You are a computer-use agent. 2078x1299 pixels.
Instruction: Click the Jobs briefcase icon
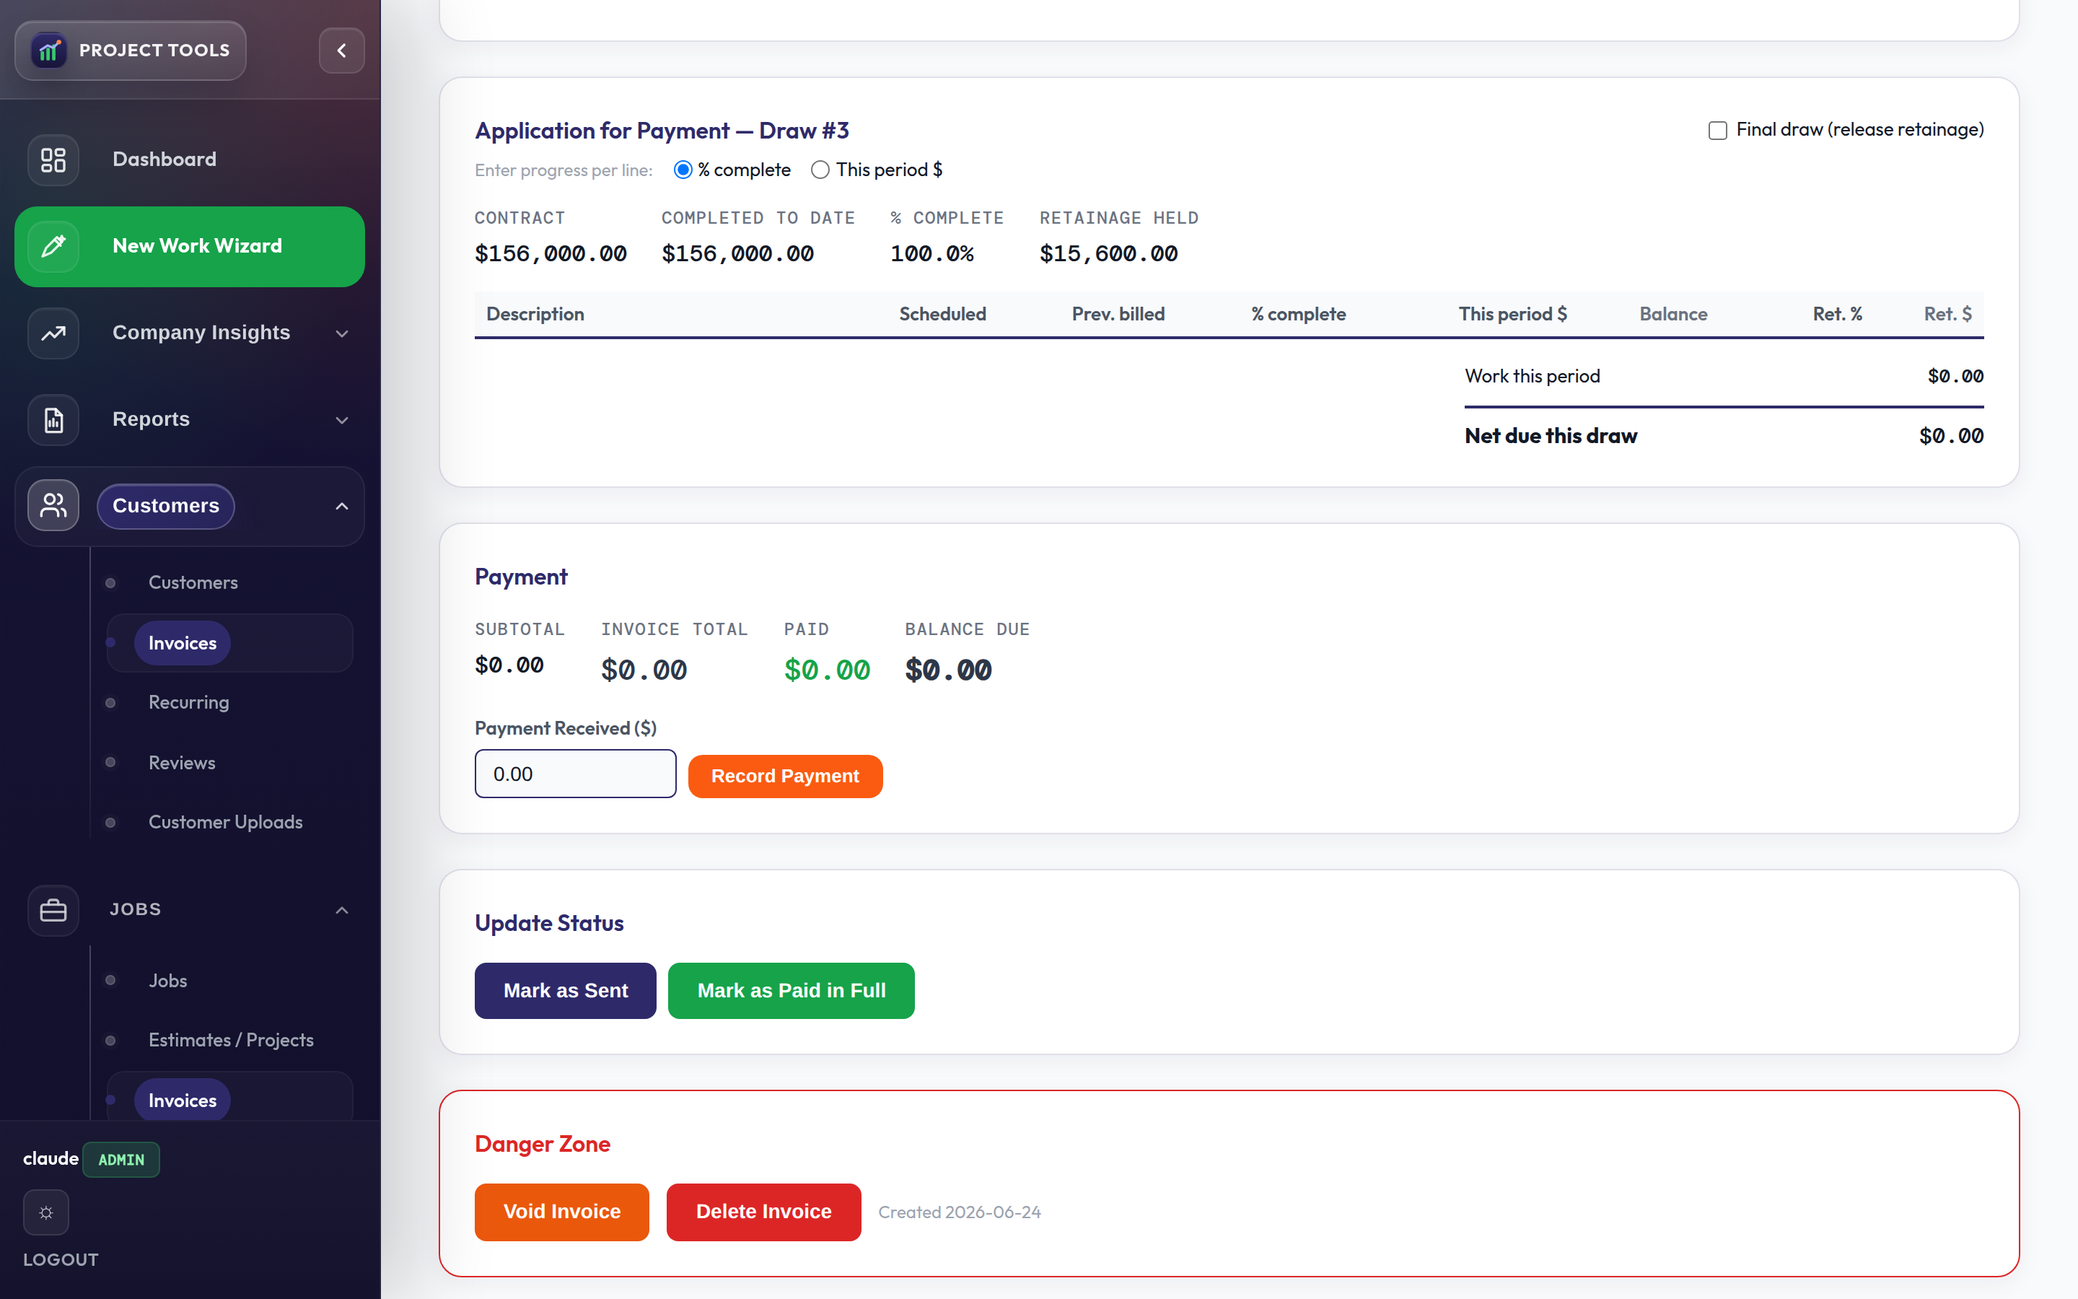tap(53, 910)
